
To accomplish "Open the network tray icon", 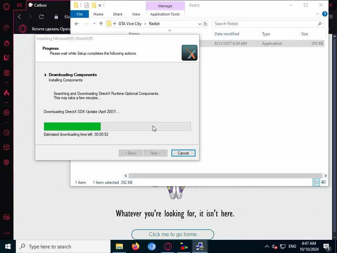I will 283,247.
